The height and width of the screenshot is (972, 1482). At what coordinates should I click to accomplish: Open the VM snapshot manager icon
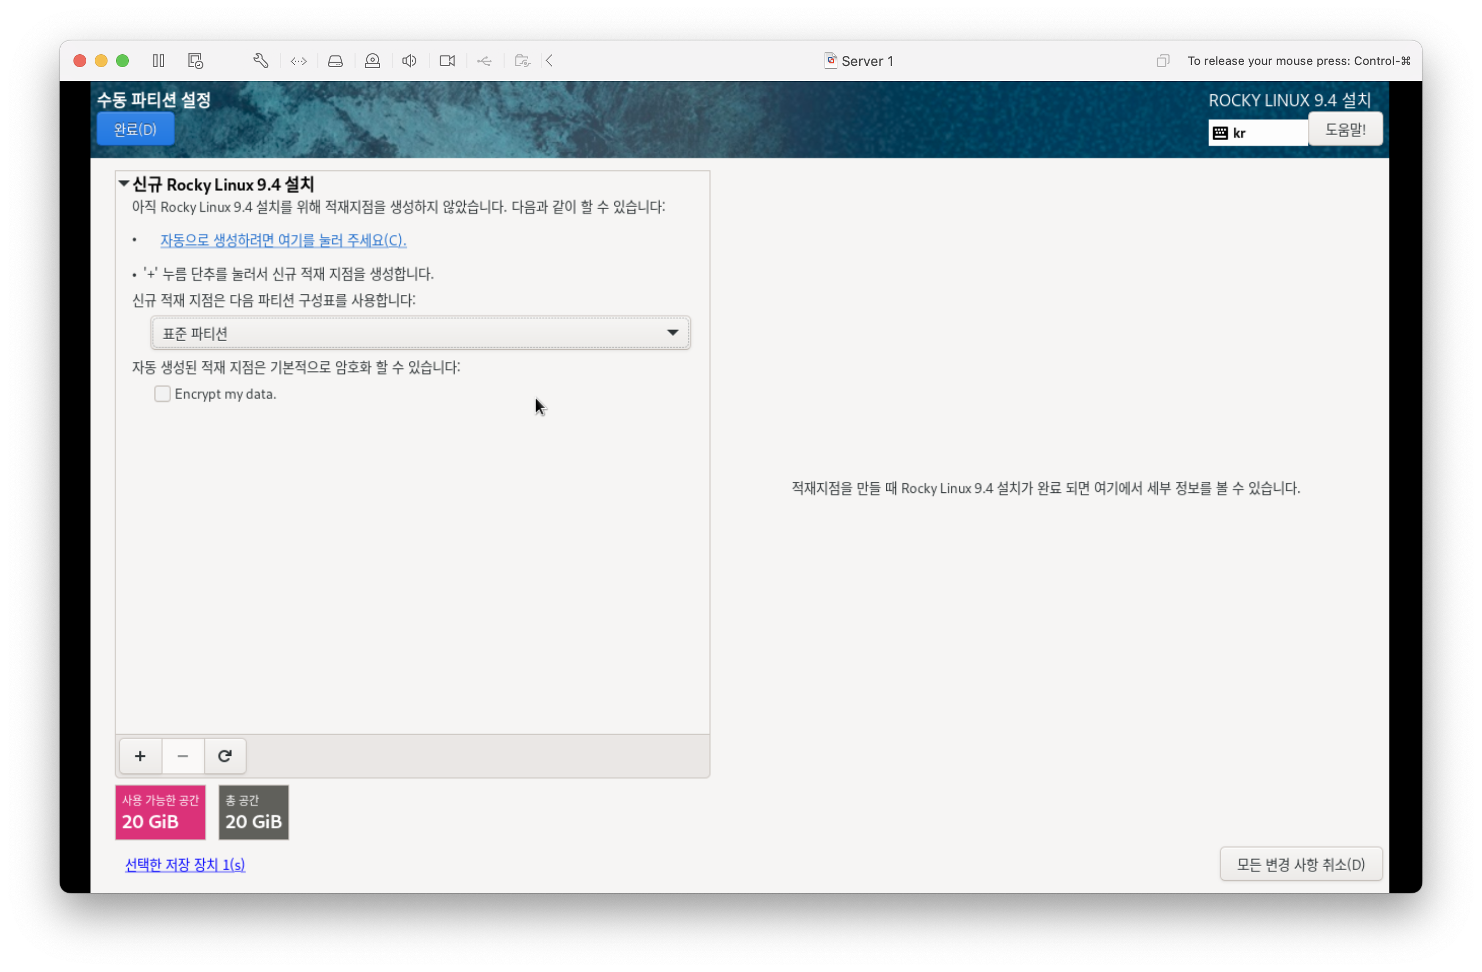(x=195, y=60)
